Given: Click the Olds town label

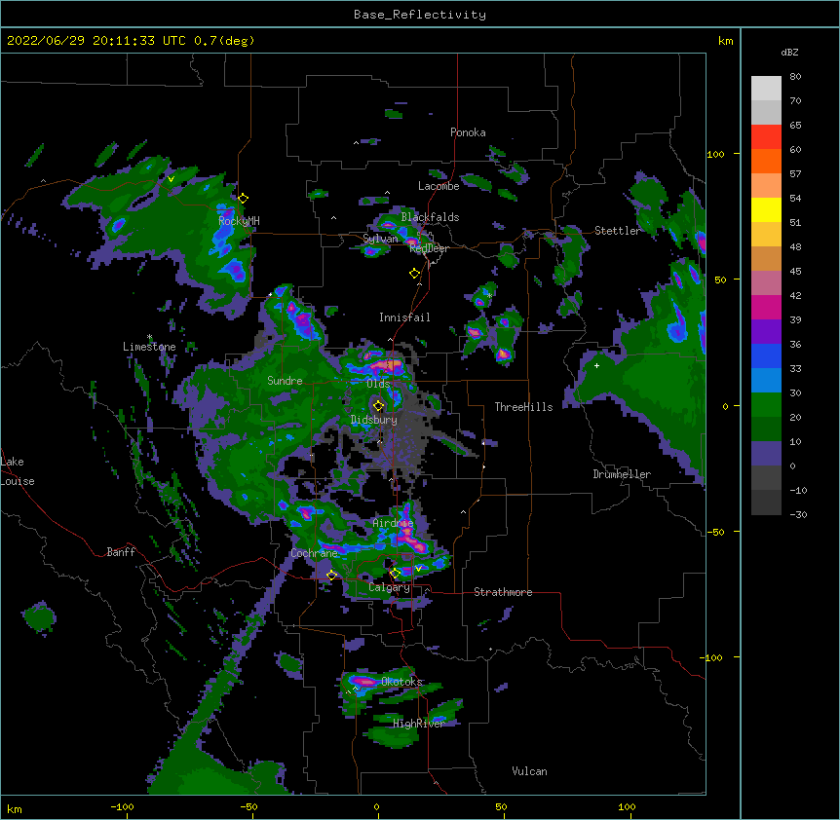Looking at the screenshot, I should click(x=378, y=384).
